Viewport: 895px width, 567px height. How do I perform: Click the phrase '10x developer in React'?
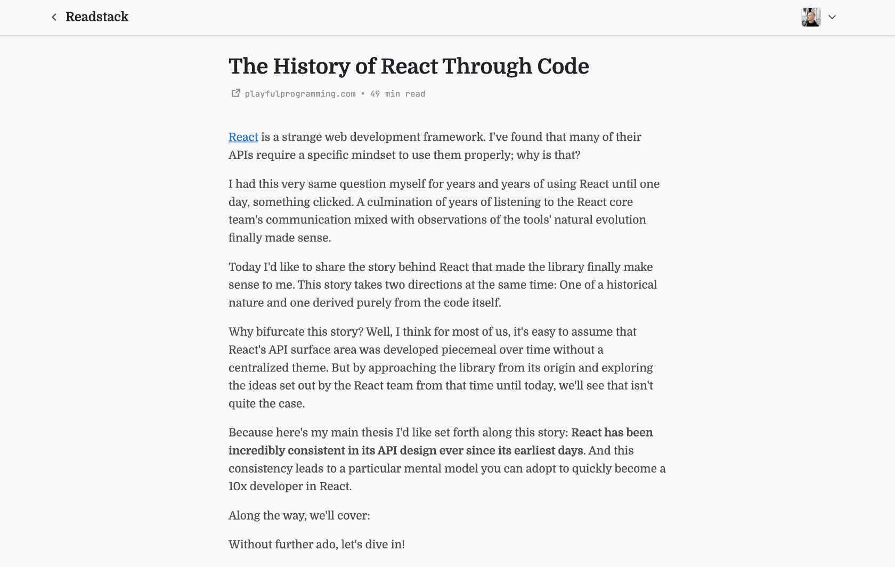[x=289, y=487]
